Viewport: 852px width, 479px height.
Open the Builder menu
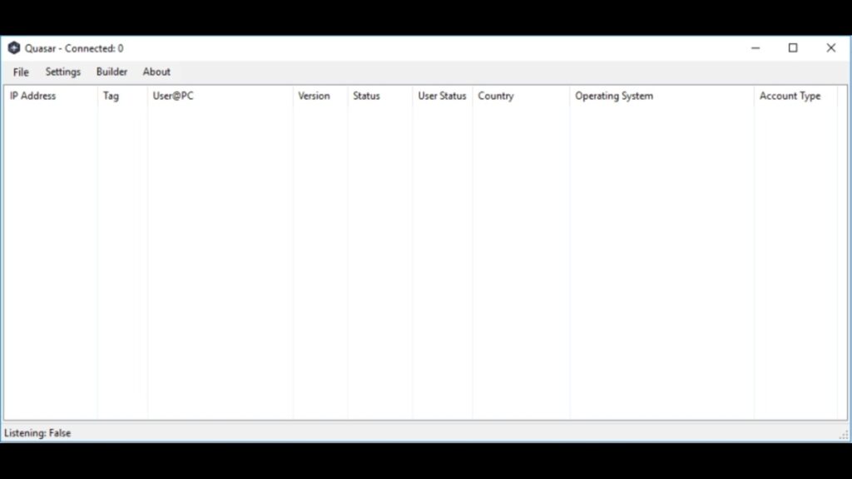click(112, 72)
